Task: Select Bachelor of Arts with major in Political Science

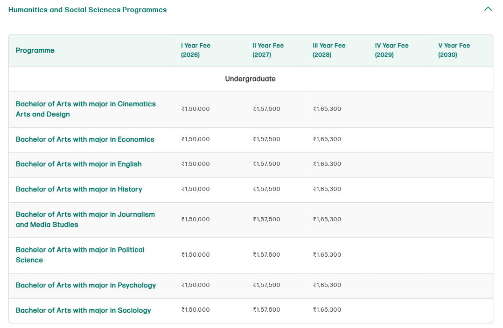Action: point(80,255)
